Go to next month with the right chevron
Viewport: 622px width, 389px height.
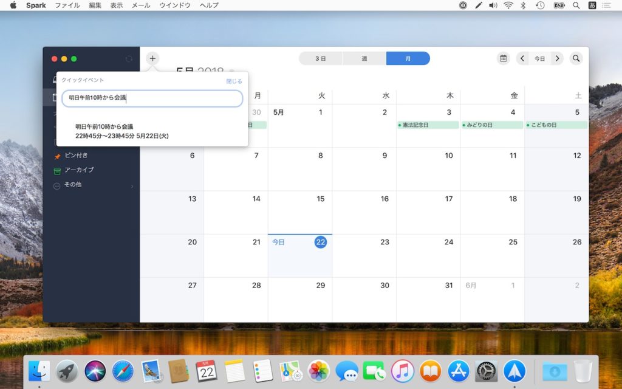click(x=558, y=58)
